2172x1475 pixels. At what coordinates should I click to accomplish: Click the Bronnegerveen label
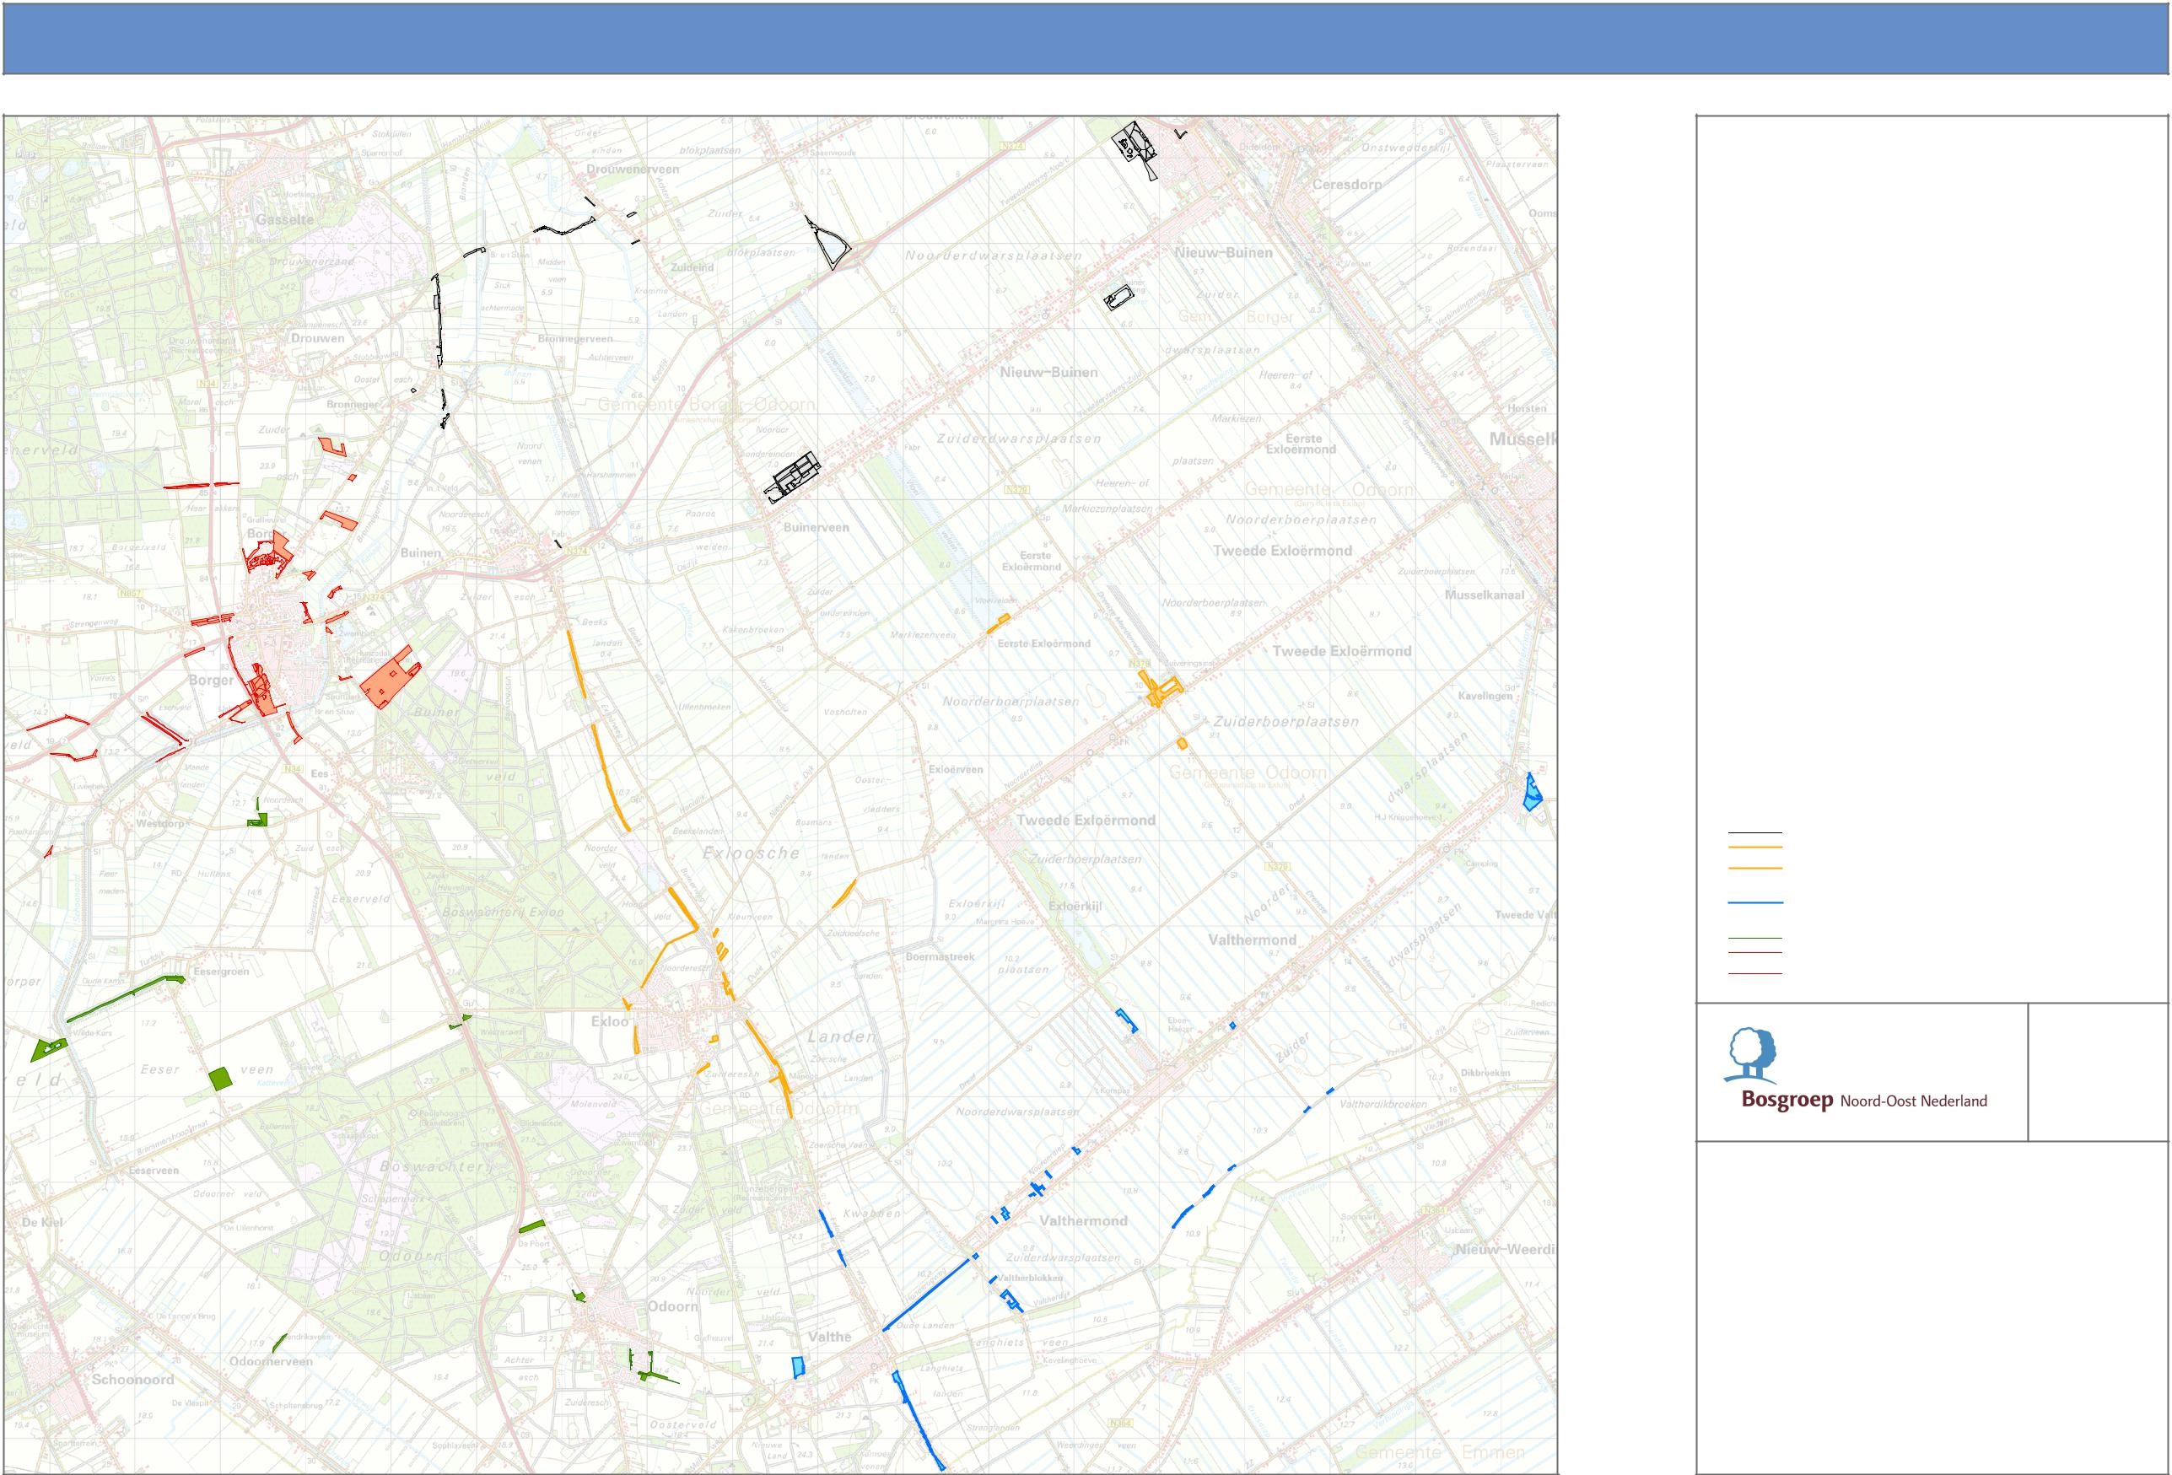(x=574, y=338)
